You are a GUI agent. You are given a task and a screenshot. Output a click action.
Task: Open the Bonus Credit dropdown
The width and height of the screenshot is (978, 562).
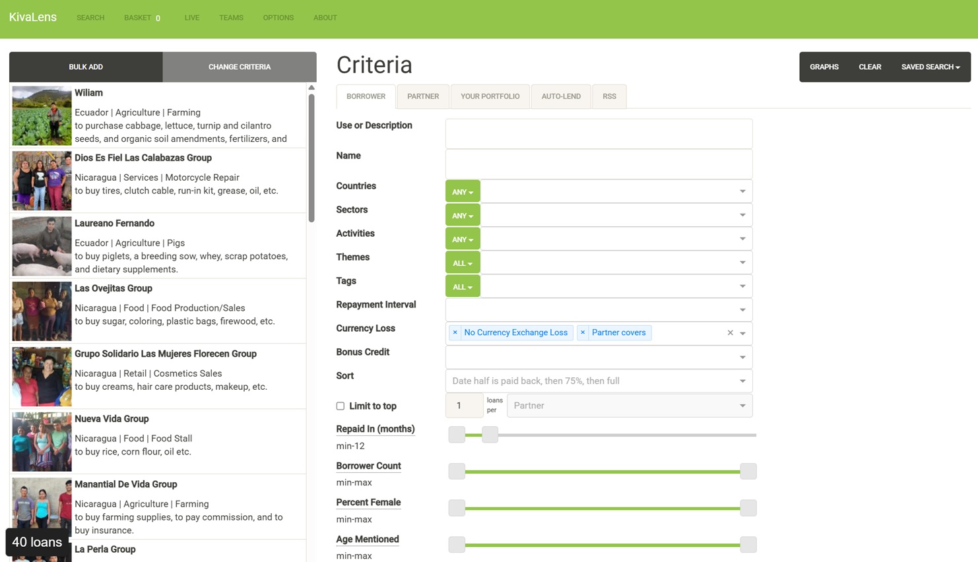tap(599, 358)
